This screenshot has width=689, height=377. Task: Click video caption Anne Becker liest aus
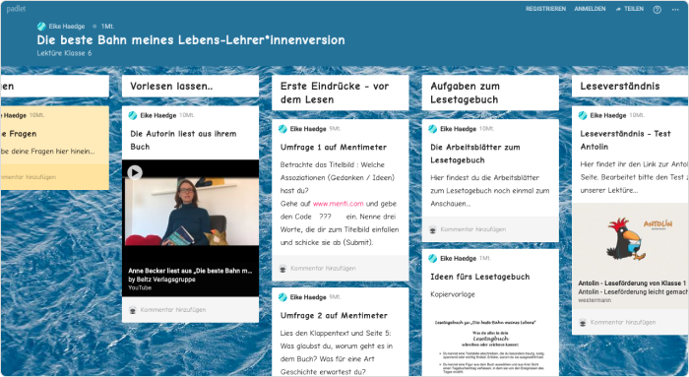190,271
